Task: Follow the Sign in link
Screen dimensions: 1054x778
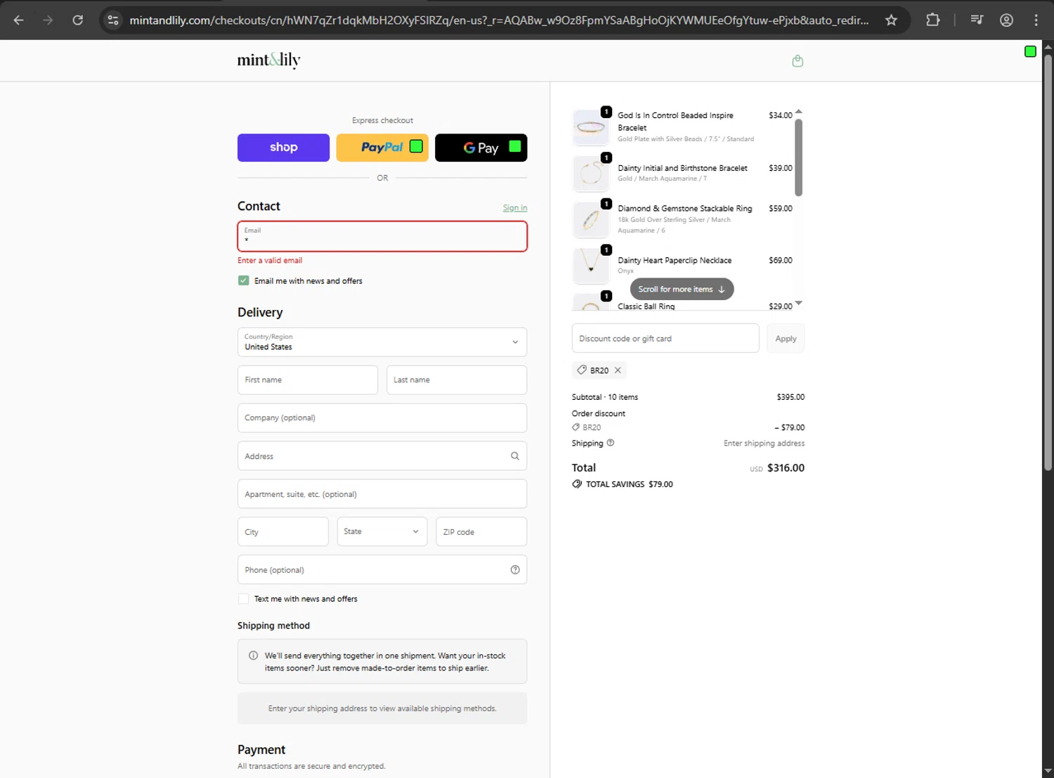Action: 514,208
